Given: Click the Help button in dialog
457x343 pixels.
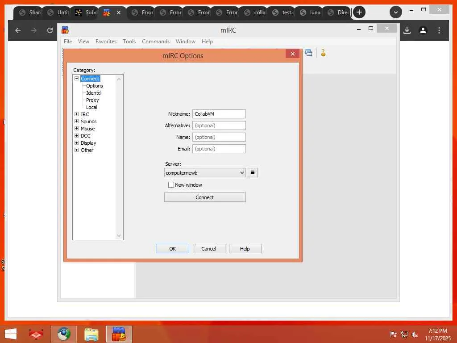Looking at the screenshot, I should pyautogui.click(x=245, y=248).
